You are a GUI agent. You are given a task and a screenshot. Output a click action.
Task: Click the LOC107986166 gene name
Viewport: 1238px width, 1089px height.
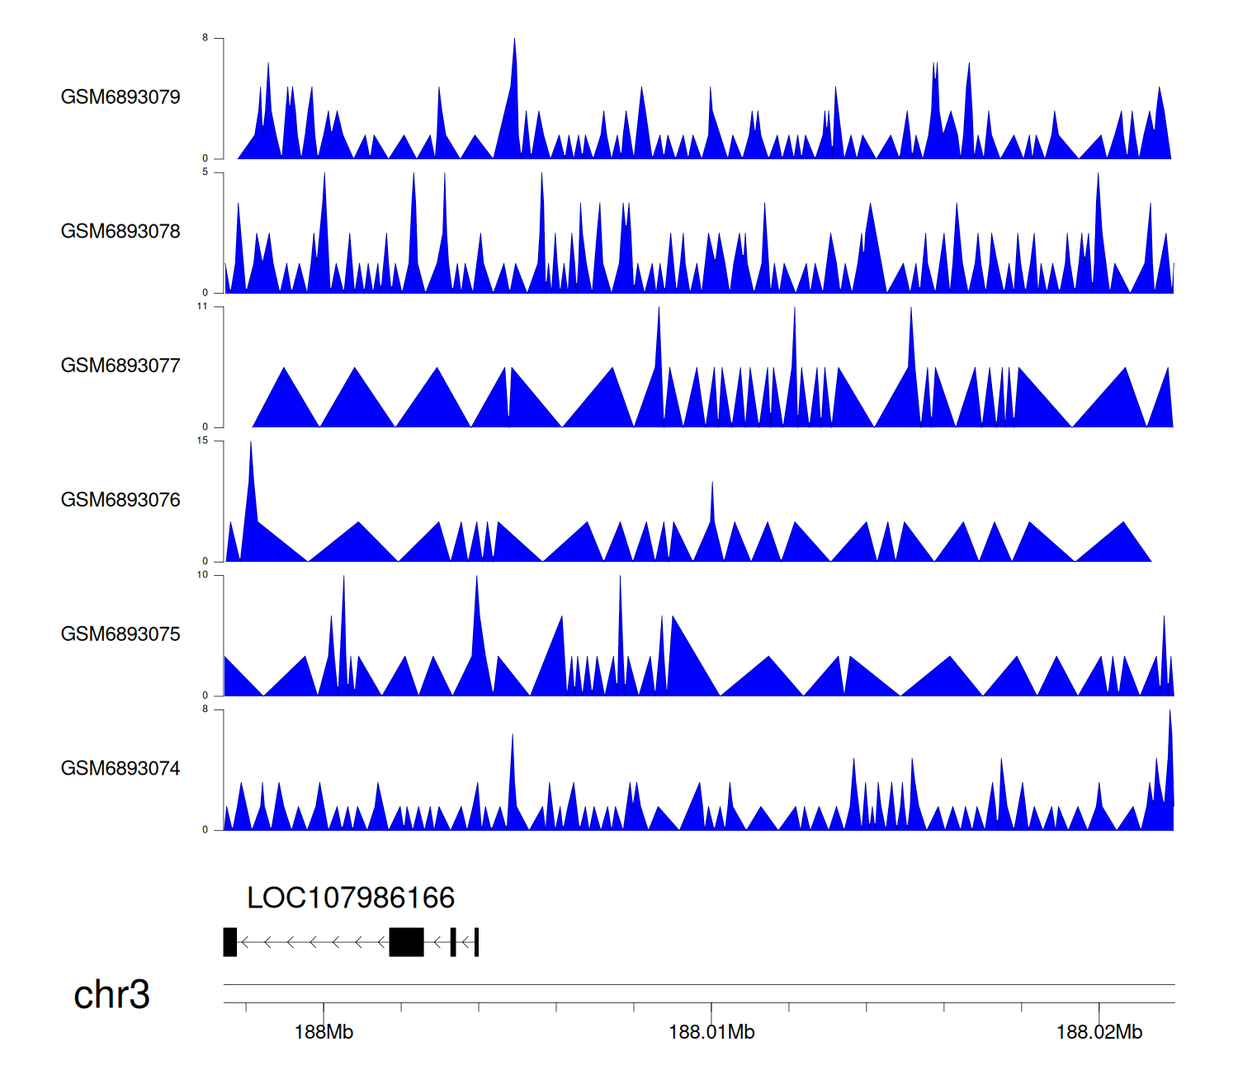(x=351, y=898)
